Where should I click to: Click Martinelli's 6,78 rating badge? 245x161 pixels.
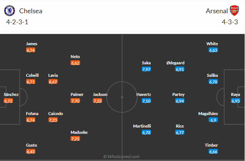tap(146, 132)
